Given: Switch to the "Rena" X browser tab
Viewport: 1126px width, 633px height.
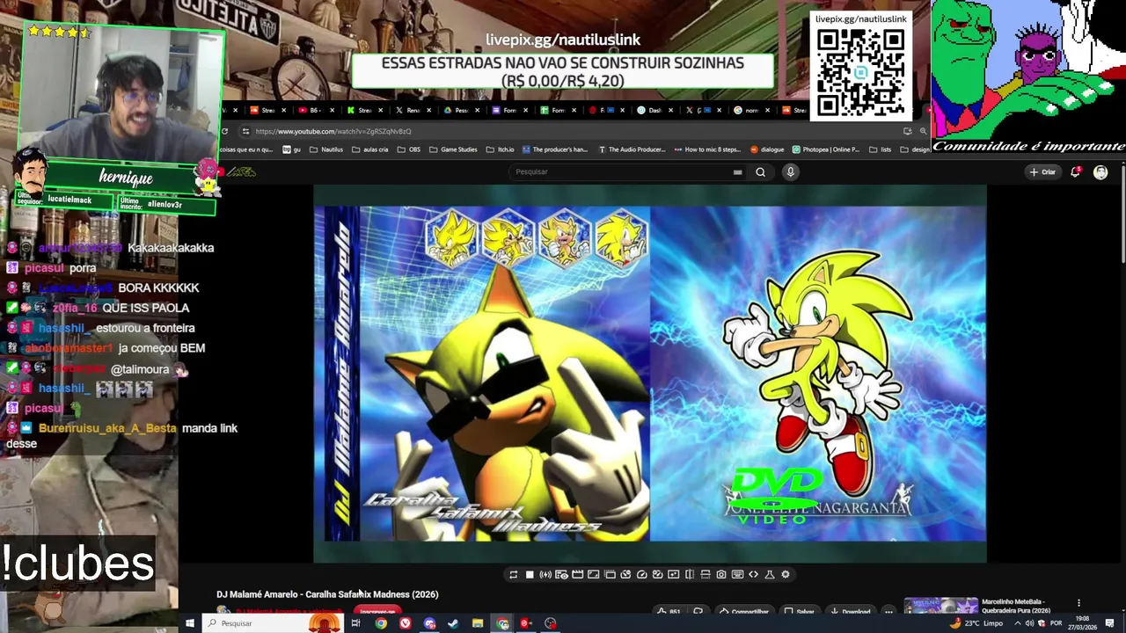Looking at the screenshot, I should pos(412,110).
